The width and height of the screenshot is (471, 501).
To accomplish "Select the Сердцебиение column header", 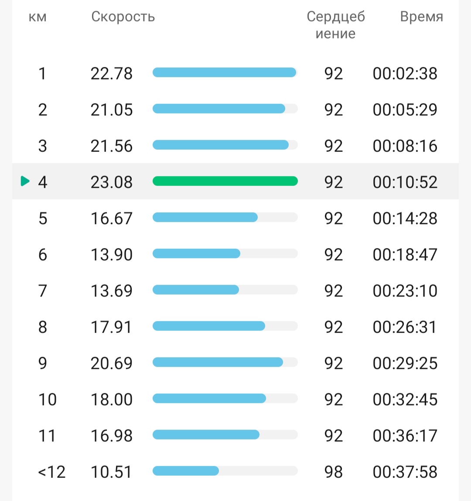I will pos(336,25).
